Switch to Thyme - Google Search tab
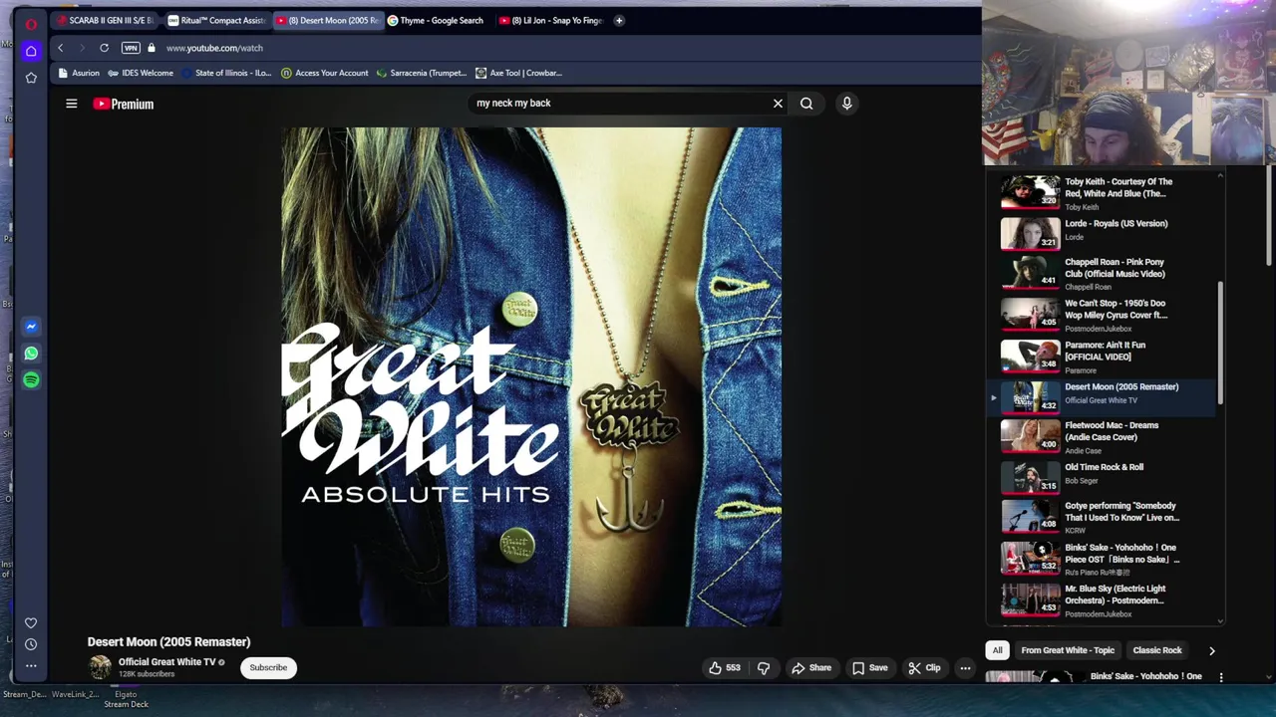 coord(436,20)
